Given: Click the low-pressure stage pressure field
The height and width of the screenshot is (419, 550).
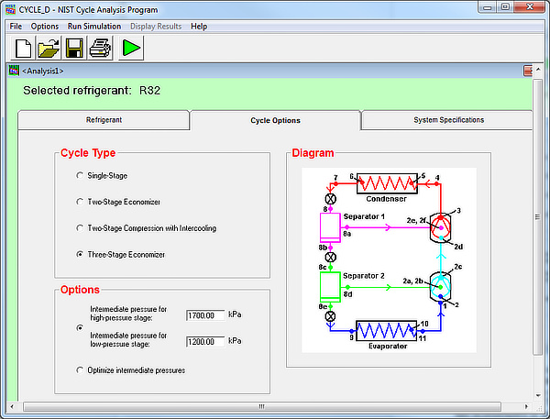Looking at the screenshot, I should tap(205, 341).
